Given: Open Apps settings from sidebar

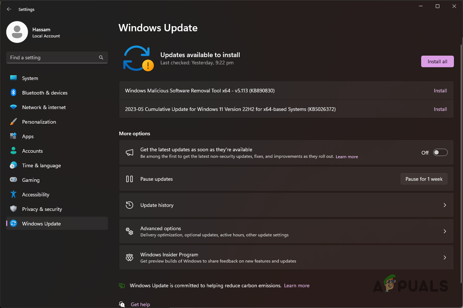Looking at the screenshot, I should click(28, 136).
